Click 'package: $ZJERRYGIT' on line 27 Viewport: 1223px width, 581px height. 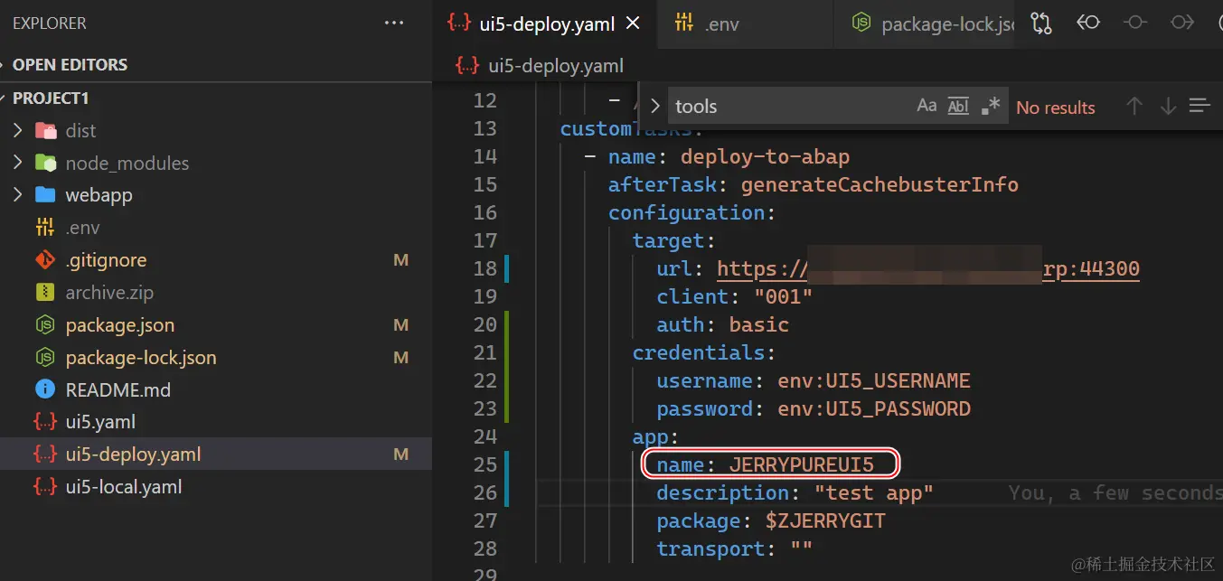tap(771, 520)
